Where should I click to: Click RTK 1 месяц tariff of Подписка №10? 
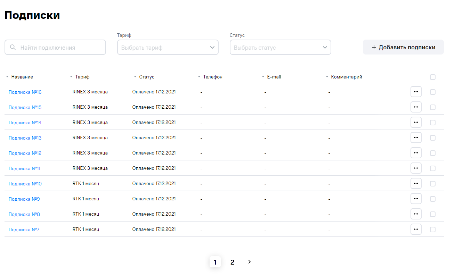[86, 184]
